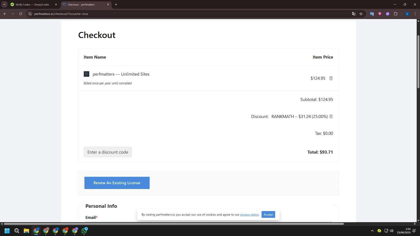
Task: Open Google Translate extension icon
Action: pos(372,14)
